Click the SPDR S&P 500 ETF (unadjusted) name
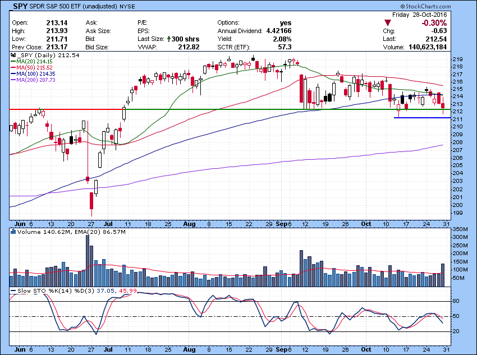Image resolution: width=477 pixels, height=355 pixels. pos(74,6)
